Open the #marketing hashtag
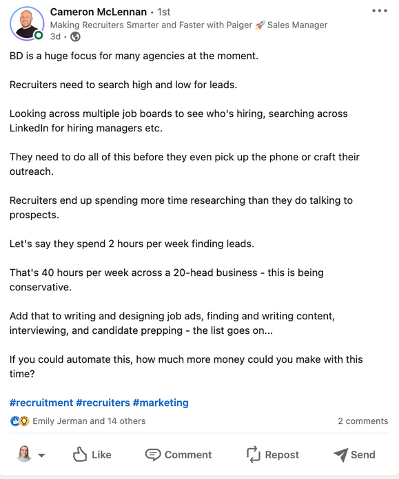Screen dimensions: 399x479 161,403
